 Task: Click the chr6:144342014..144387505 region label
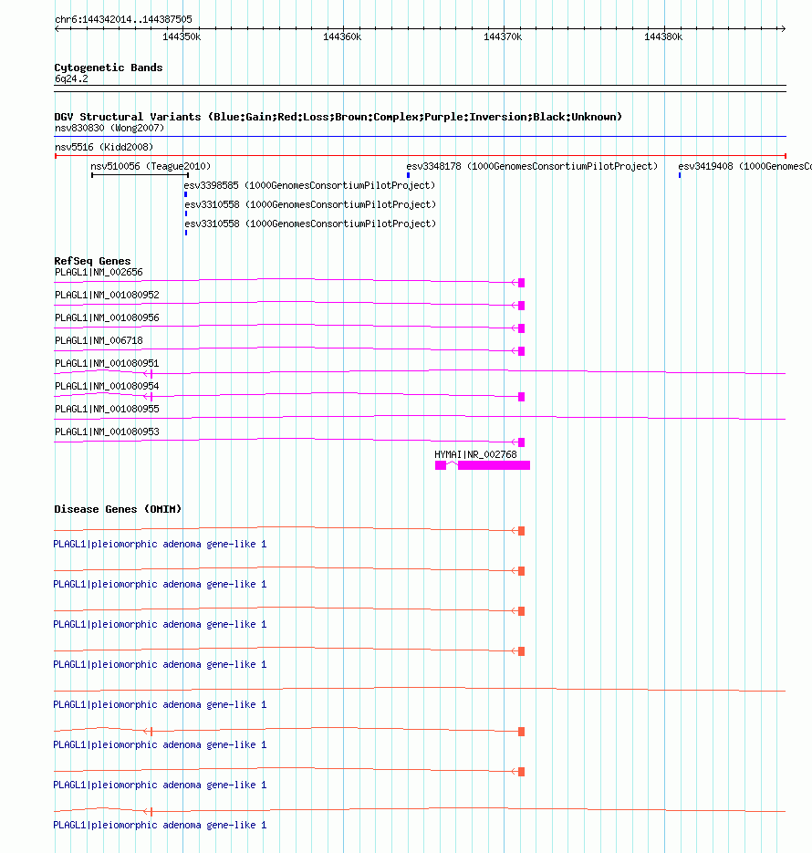coord(123,19)
